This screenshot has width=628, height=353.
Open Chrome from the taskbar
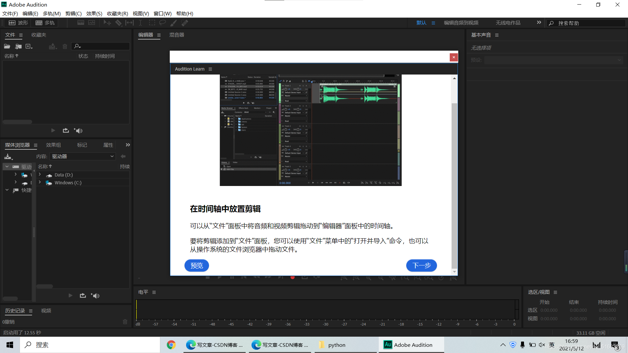tap(171, 345)
